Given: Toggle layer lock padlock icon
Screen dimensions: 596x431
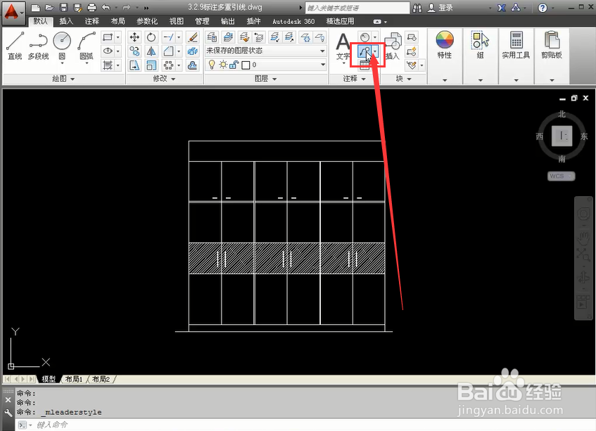Looking at the screenshot, I should point(234,65).
